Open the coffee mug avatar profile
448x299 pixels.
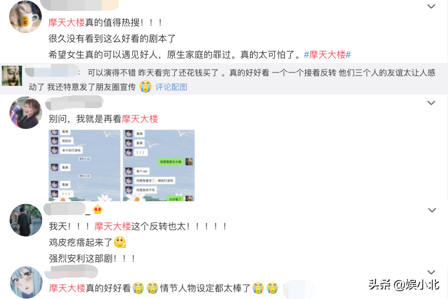[x=25, y=17]
